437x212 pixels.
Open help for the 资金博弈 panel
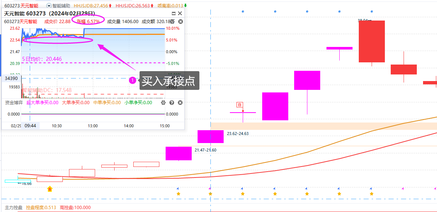tap(172, 103)
